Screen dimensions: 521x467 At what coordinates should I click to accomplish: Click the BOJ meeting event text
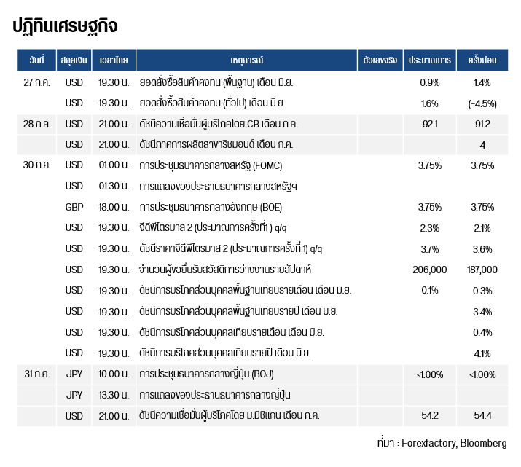[206, 374]
